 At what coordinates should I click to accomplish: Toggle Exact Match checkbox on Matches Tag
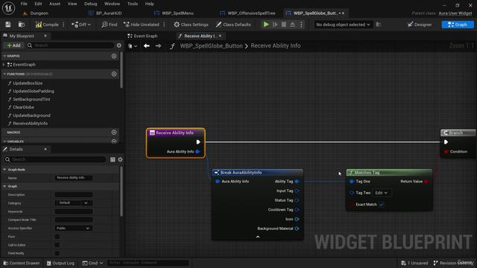[x=381, y=205]
